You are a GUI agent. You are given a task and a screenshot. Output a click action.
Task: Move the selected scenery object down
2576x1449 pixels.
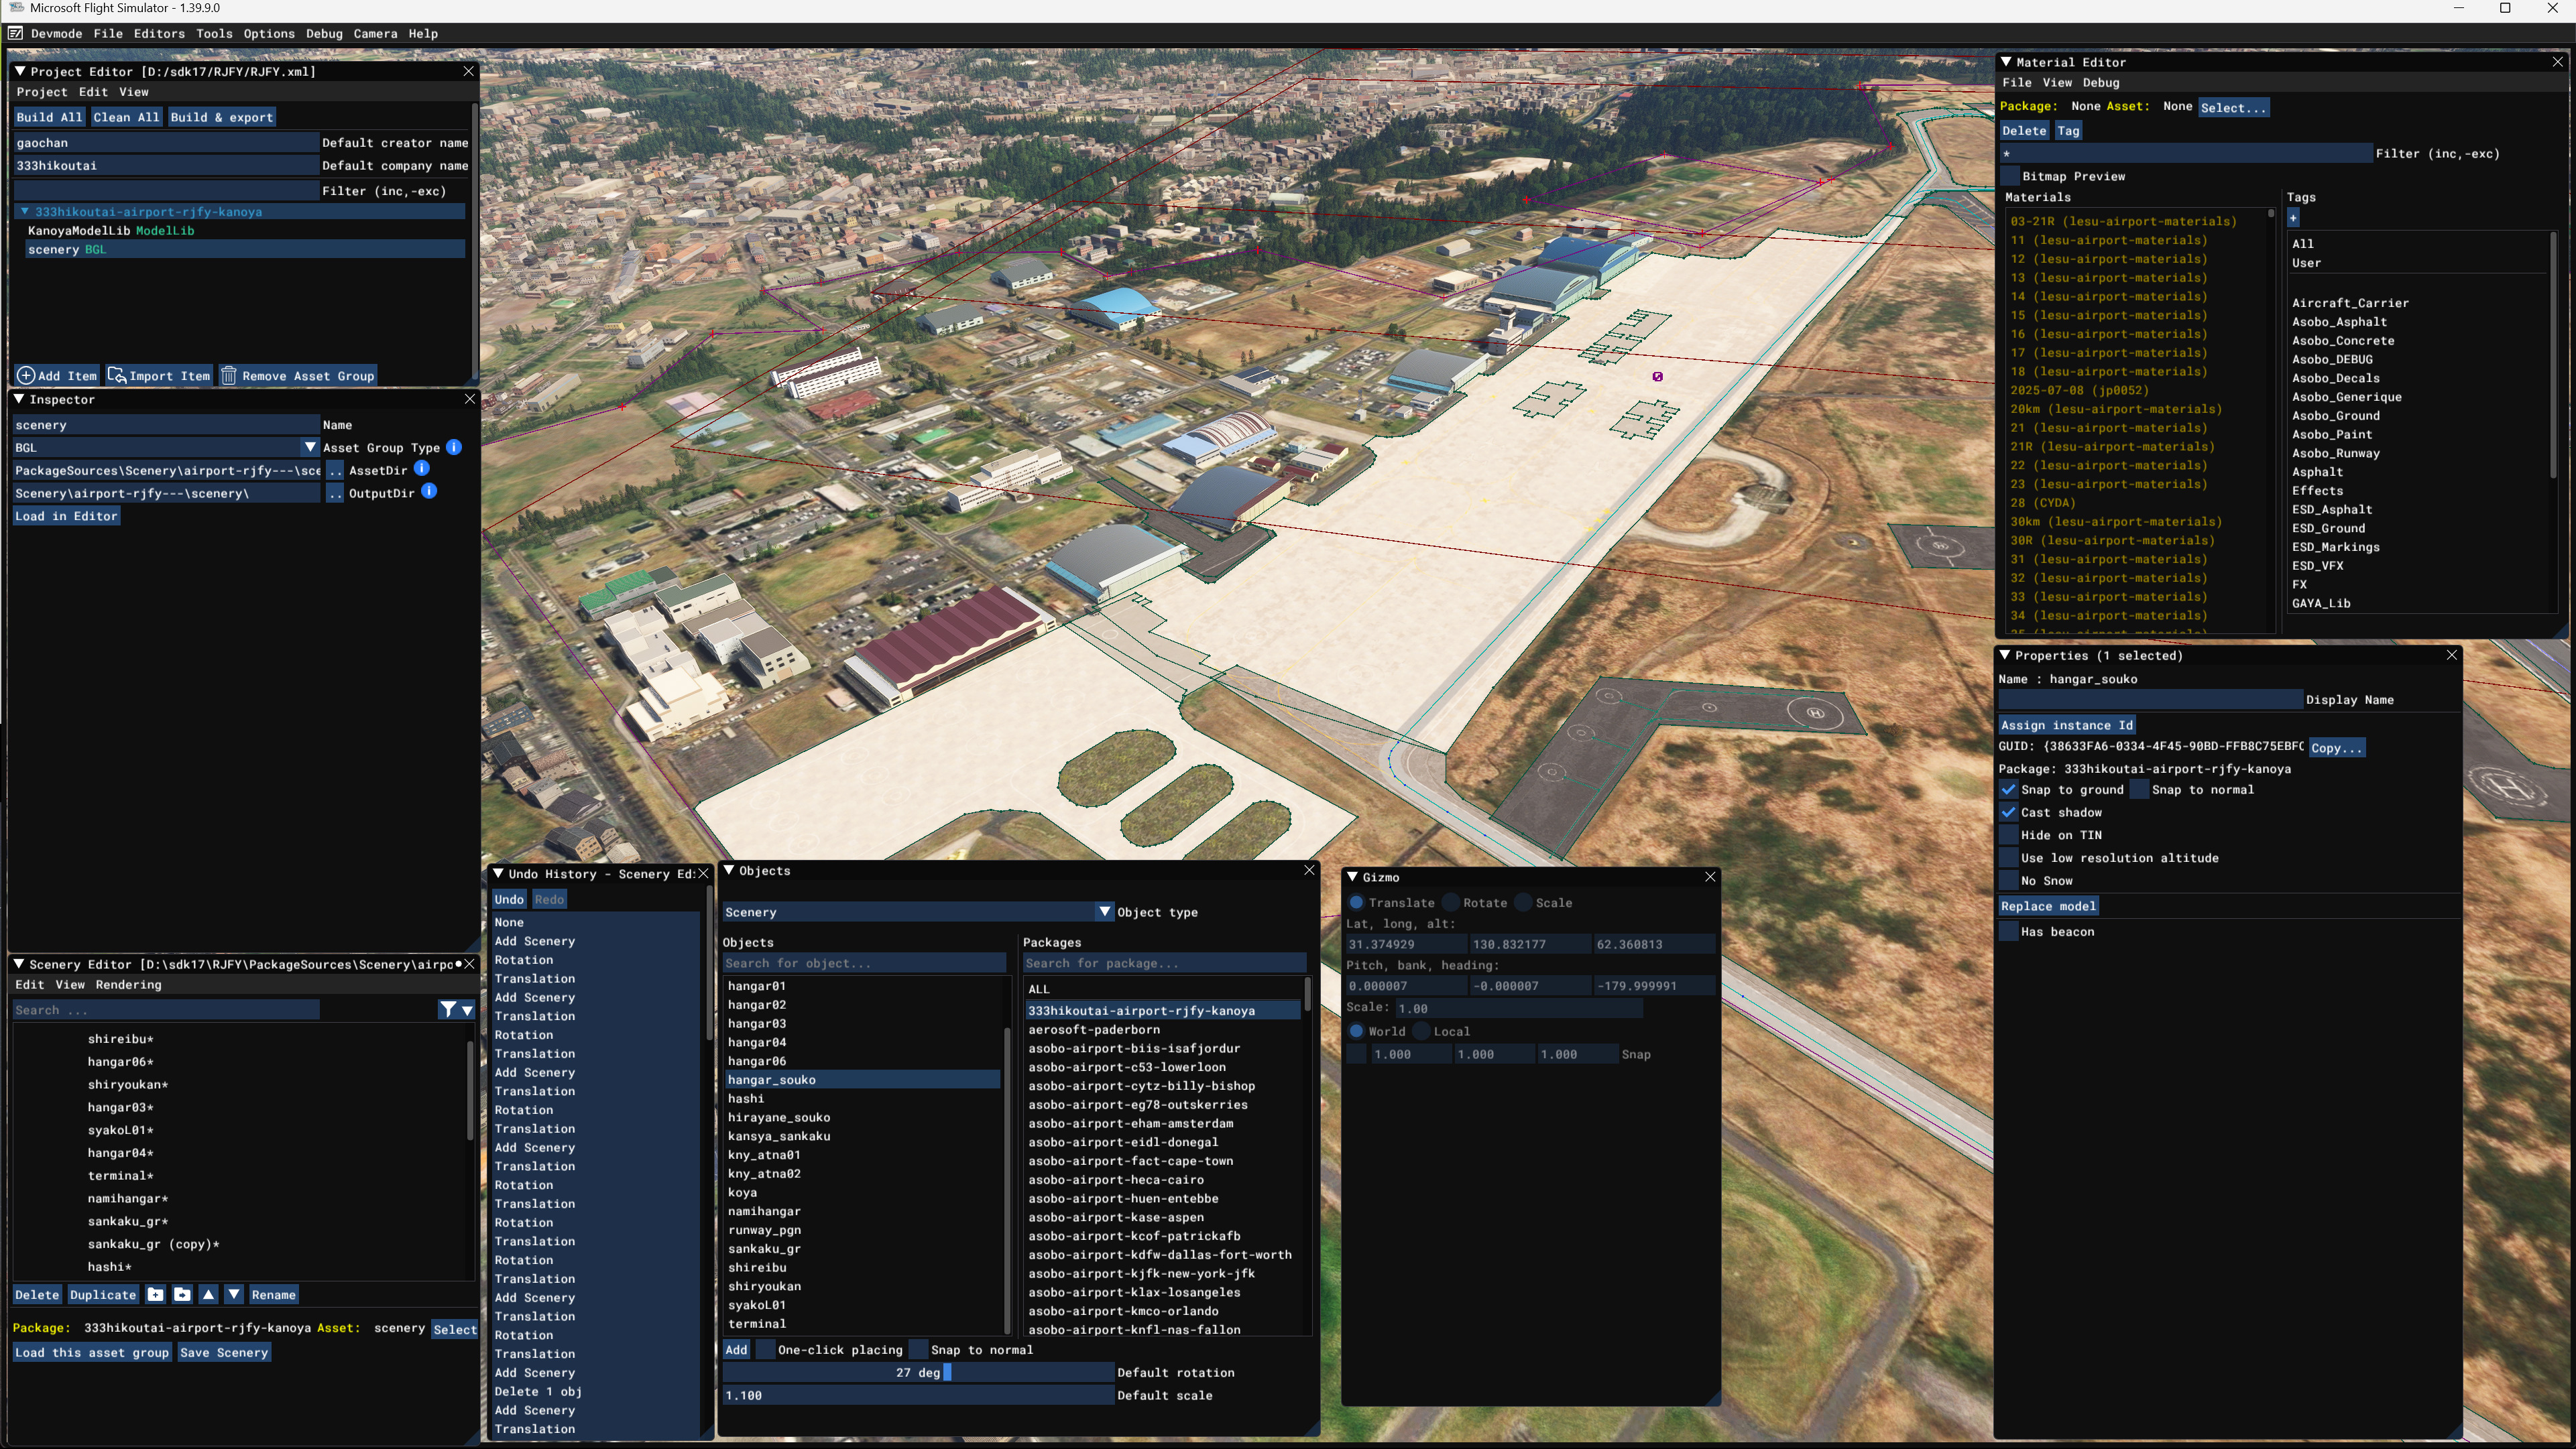click(234, 1294)
